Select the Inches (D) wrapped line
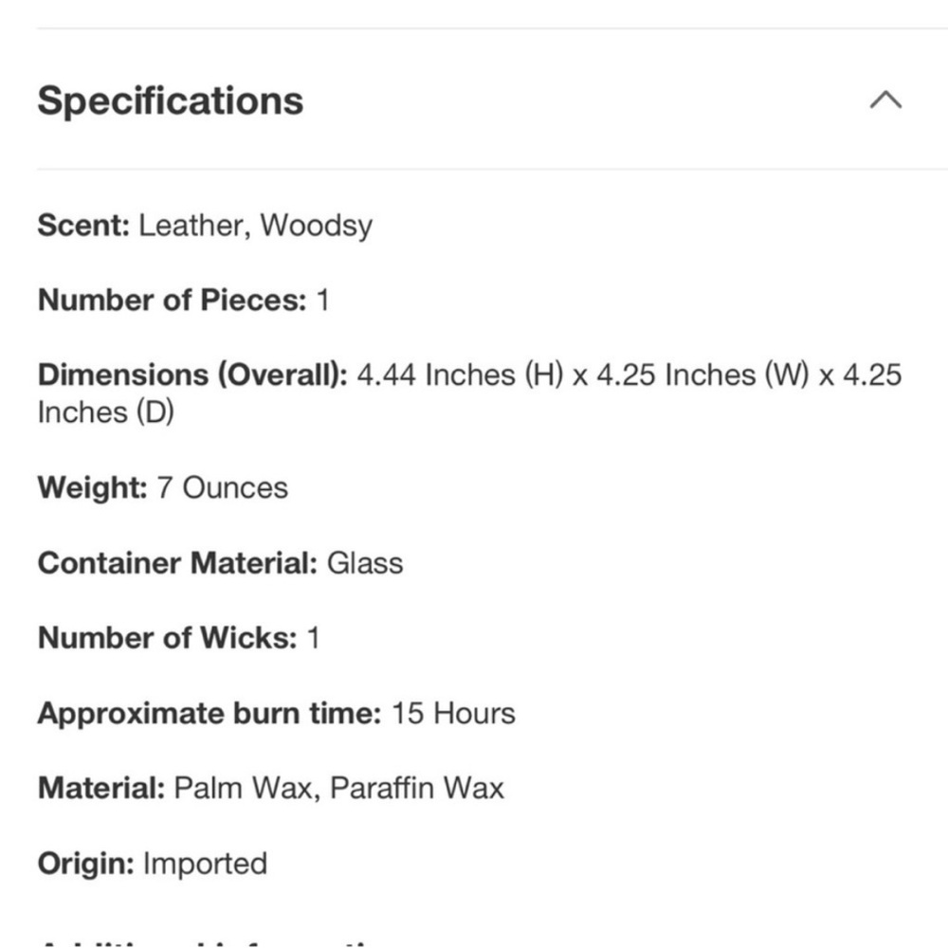 tap(106, 413)
